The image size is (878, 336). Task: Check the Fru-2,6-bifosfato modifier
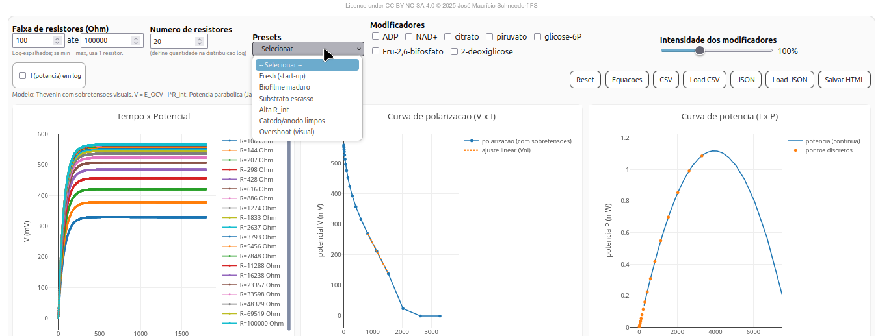(x=376, y=51)
